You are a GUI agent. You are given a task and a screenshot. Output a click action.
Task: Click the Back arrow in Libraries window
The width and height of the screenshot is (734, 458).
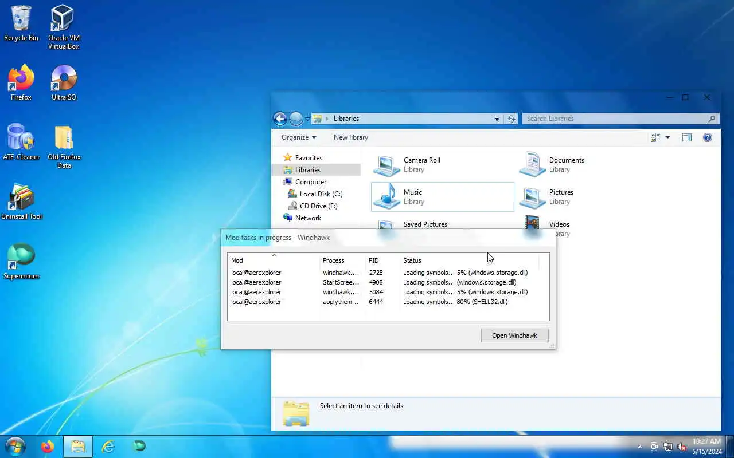click(x=280, y=119)
